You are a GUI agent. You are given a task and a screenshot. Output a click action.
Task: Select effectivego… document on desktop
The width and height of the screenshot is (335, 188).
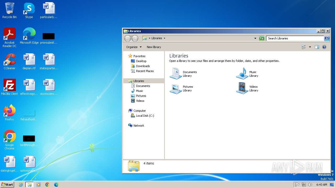tap(29, 87)
